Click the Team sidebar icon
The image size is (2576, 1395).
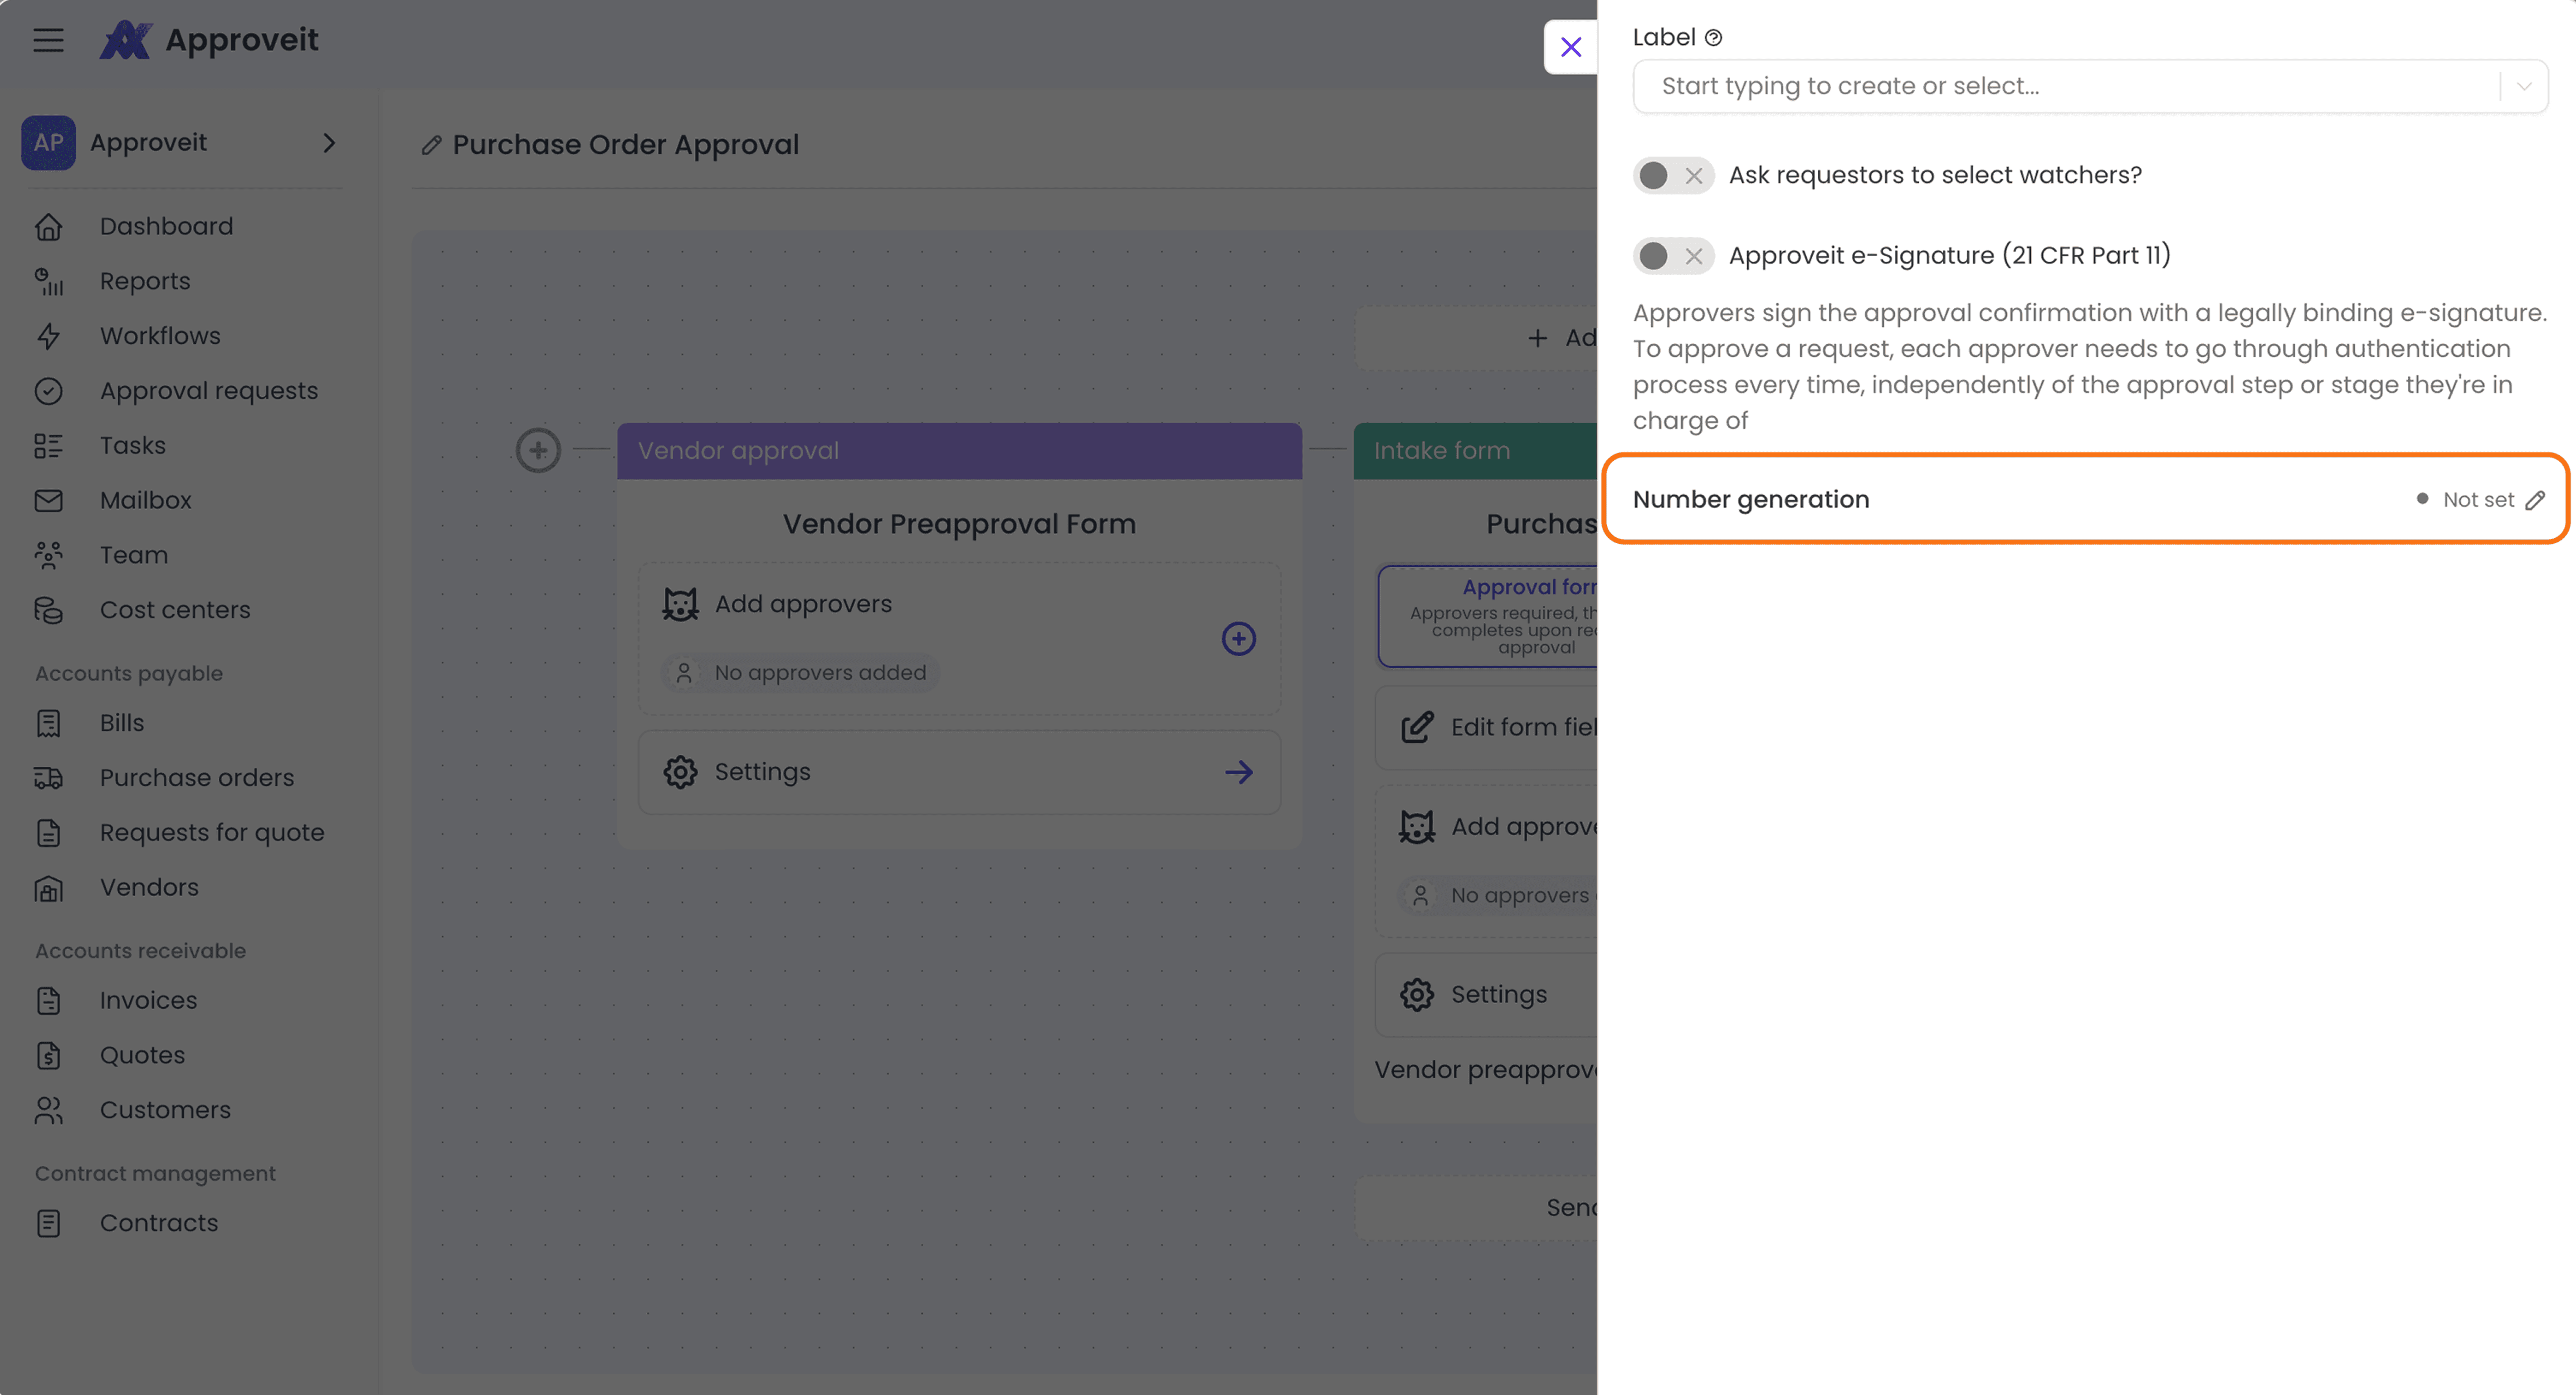coord(48,555)
